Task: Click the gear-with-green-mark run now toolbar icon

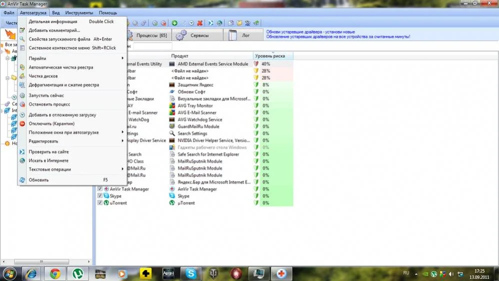Action: click(154, 23)
